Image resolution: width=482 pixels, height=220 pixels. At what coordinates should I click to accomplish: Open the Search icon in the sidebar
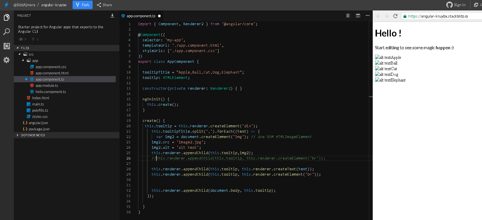point(6,32)
